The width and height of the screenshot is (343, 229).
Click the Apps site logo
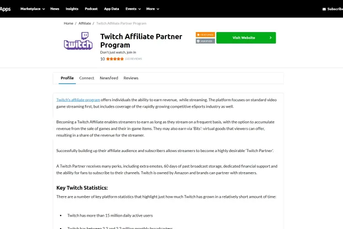click(x=5, y=9)
